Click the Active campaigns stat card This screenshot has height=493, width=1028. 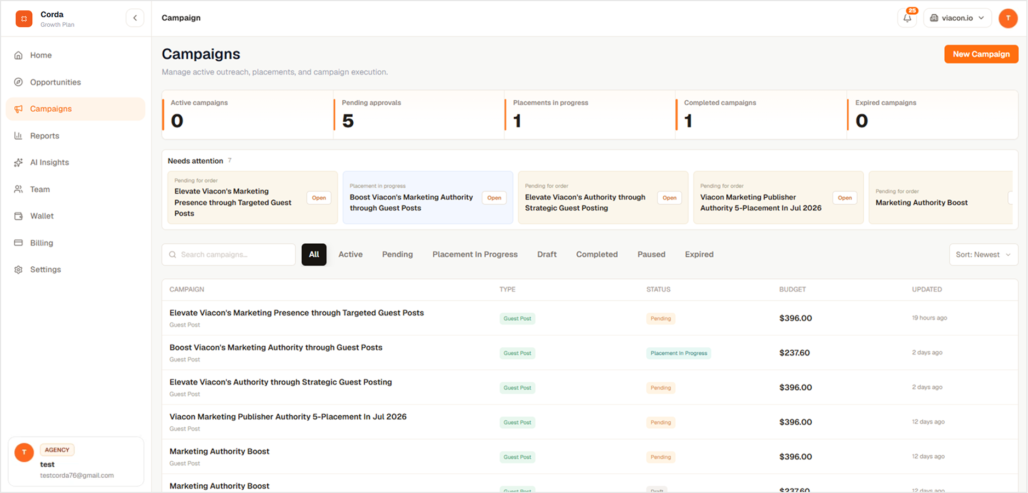tap(248, 114)
